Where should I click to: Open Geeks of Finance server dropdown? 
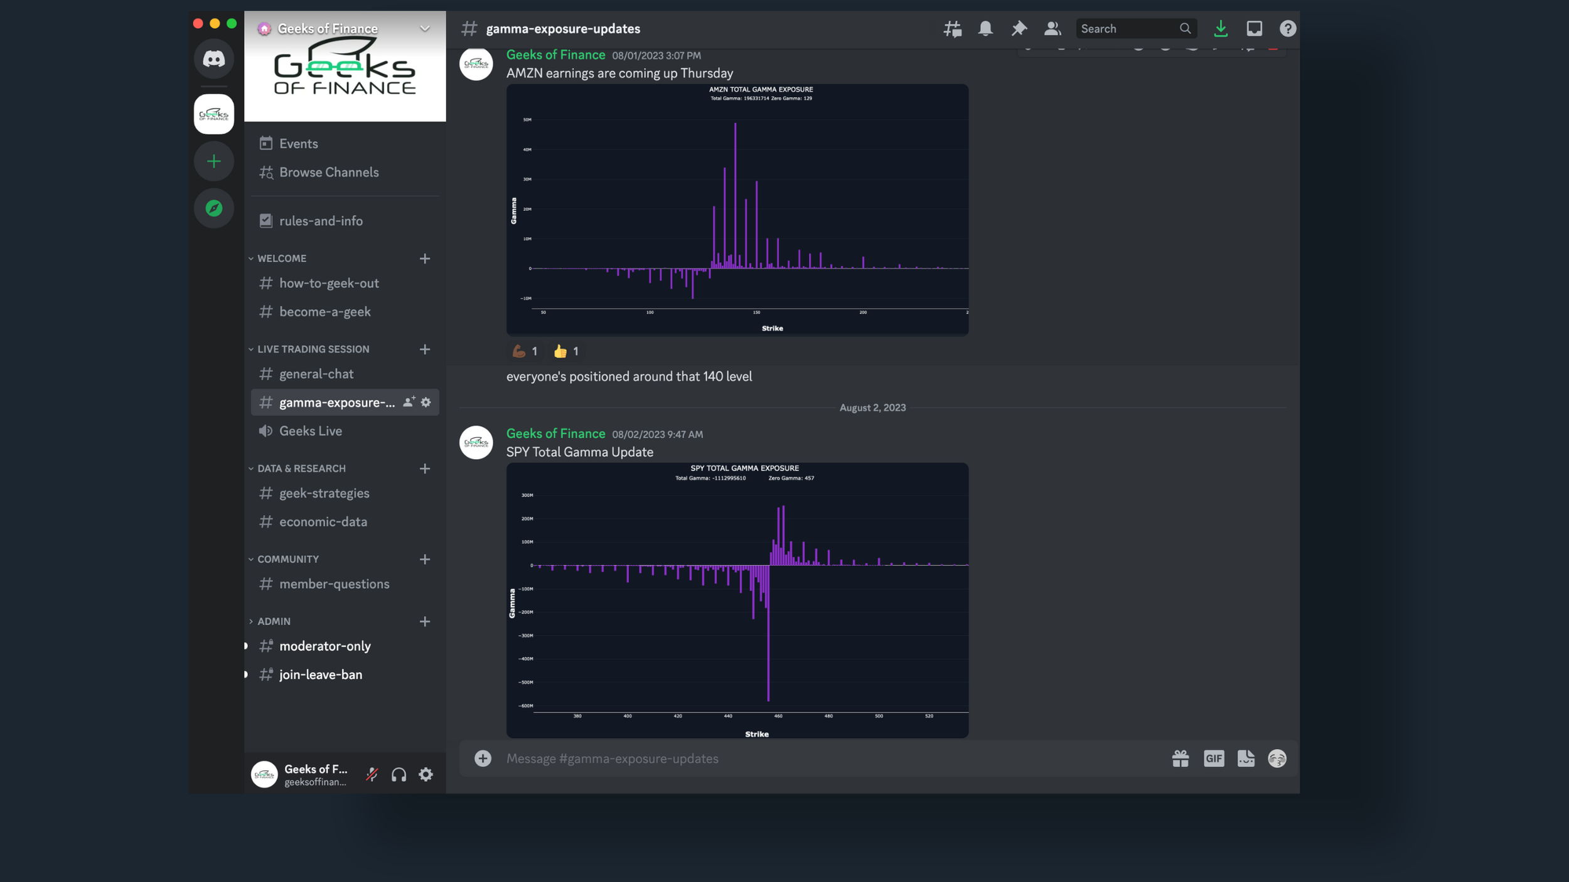click(424, 29)
